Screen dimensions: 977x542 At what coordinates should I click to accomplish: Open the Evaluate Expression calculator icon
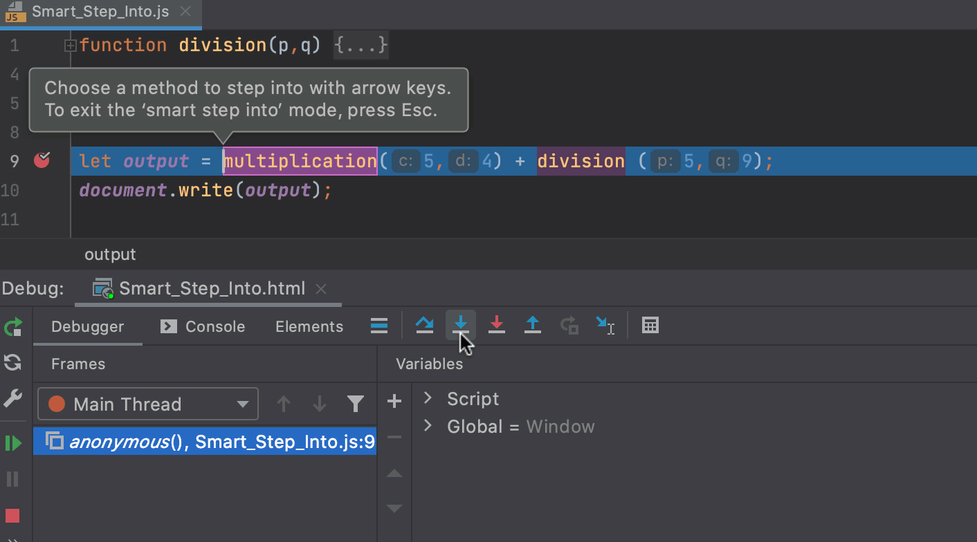(650, 325)
